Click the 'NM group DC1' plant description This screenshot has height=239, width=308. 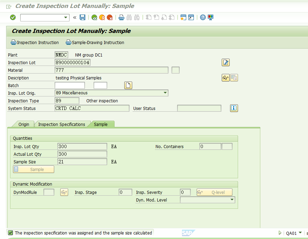coord(89,55)
